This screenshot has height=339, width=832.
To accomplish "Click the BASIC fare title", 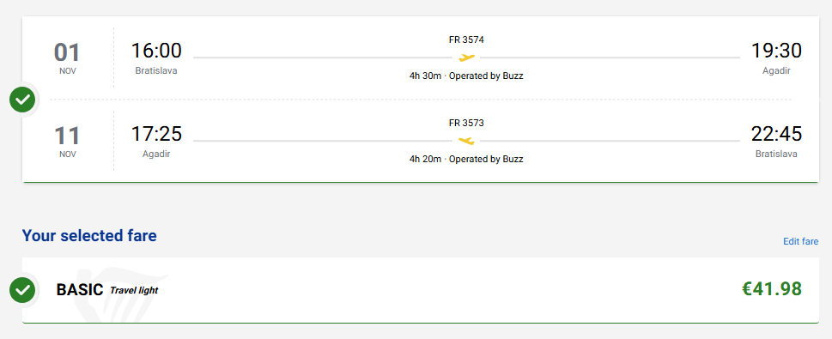I will (80, 290).
